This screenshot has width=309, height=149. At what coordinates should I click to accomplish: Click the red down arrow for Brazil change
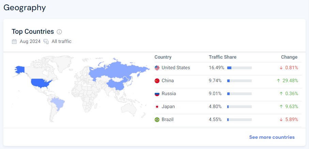click(x=281, y=120)
